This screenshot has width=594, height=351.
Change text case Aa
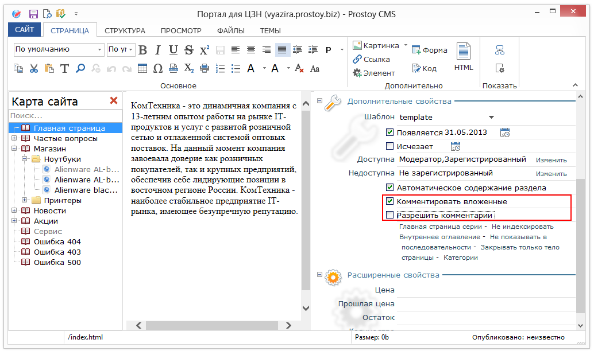tap(315, 68)
